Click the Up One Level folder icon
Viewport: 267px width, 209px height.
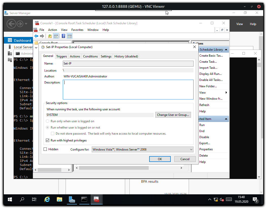click(50, 36)
